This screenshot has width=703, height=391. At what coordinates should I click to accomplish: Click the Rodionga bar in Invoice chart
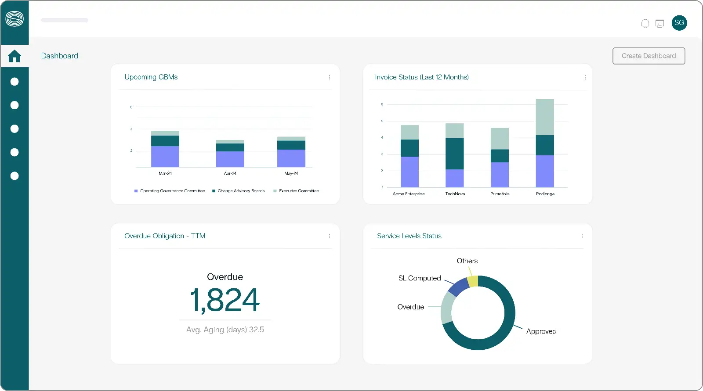tap(545, 145)
